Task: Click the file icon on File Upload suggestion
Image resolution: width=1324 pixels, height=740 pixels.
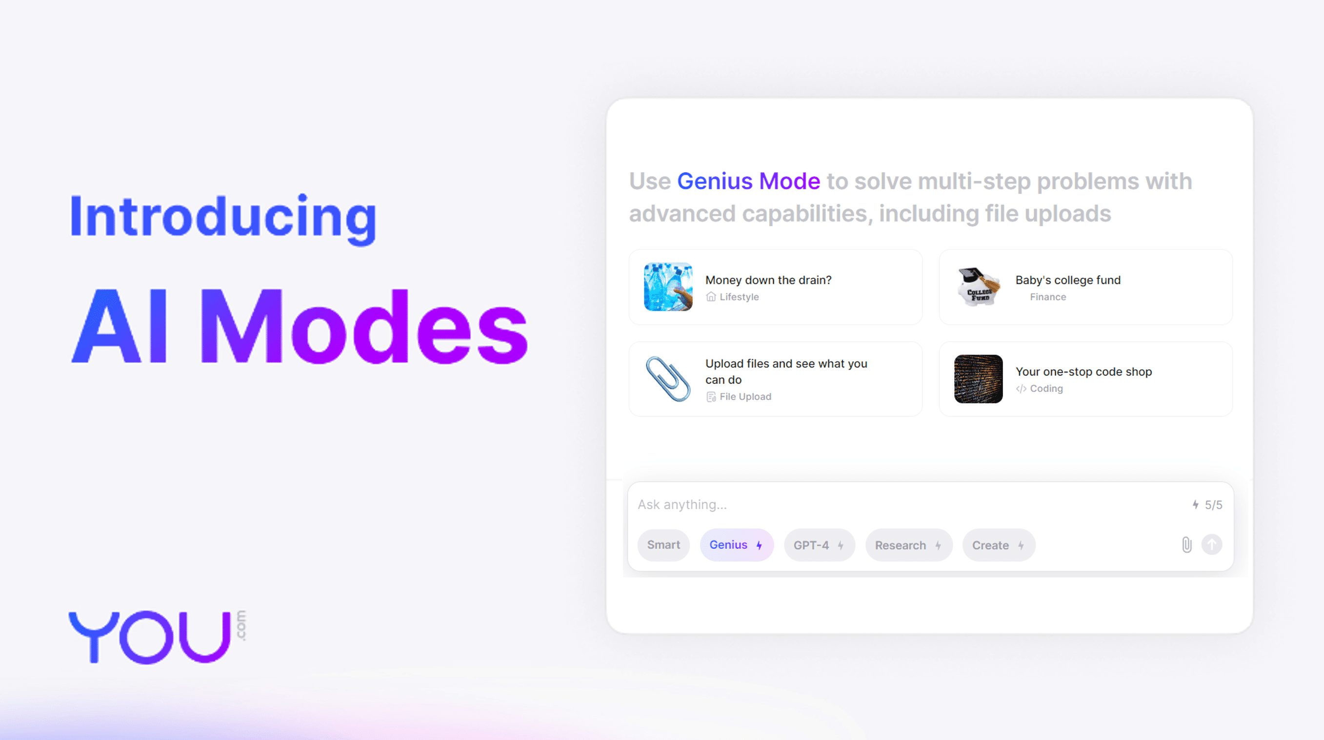Action: coord(711,396)
